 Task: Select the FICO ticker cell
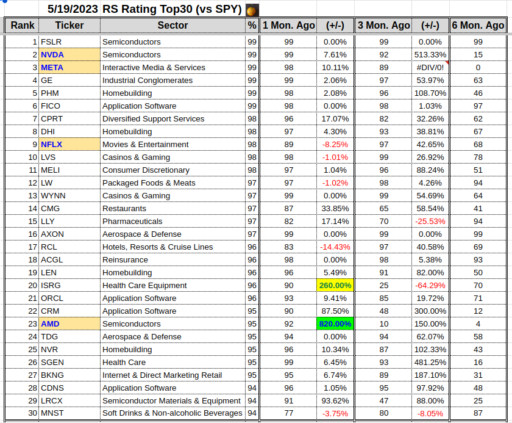[x=69, y=106]
